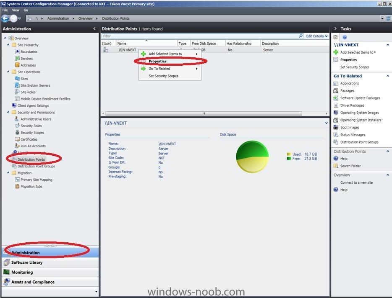Open the Assets and Compliance workspace icon
The width and height of the screenshot is (392, 298).
(7, 282)
